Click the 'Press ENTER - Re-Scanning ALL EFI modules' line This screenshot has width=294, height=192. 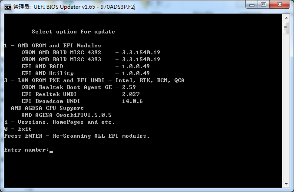pyautogui.click(x=77, y=136)
